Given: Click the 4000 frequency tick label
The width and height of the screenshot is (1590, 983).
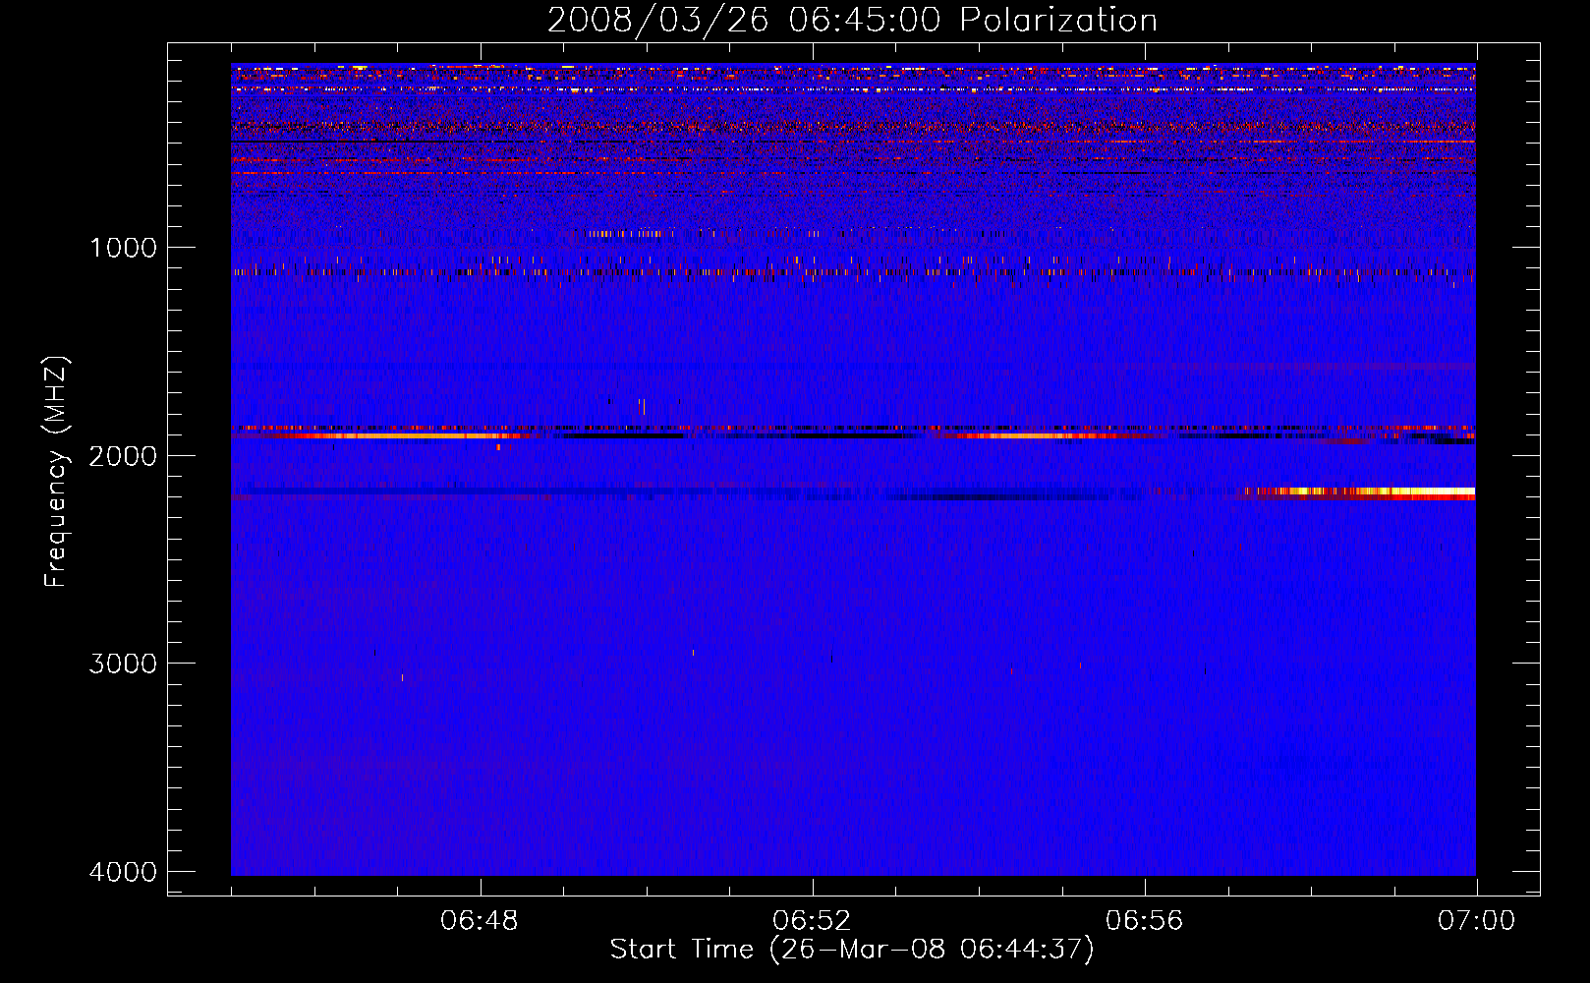Looking at the screenshot, I should 123,872.
